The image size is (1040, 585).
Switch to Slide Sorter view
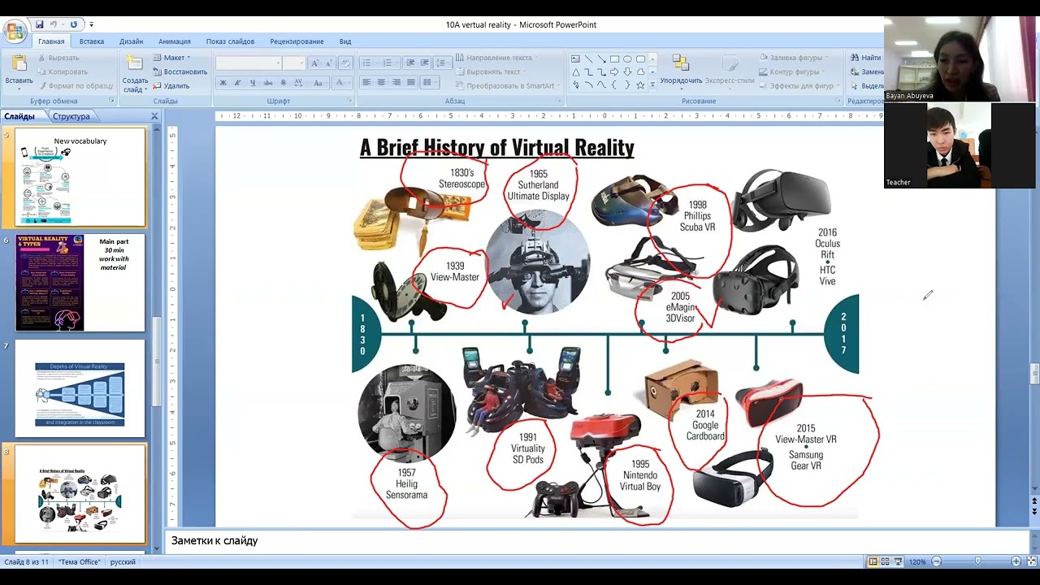pos(885,561)
